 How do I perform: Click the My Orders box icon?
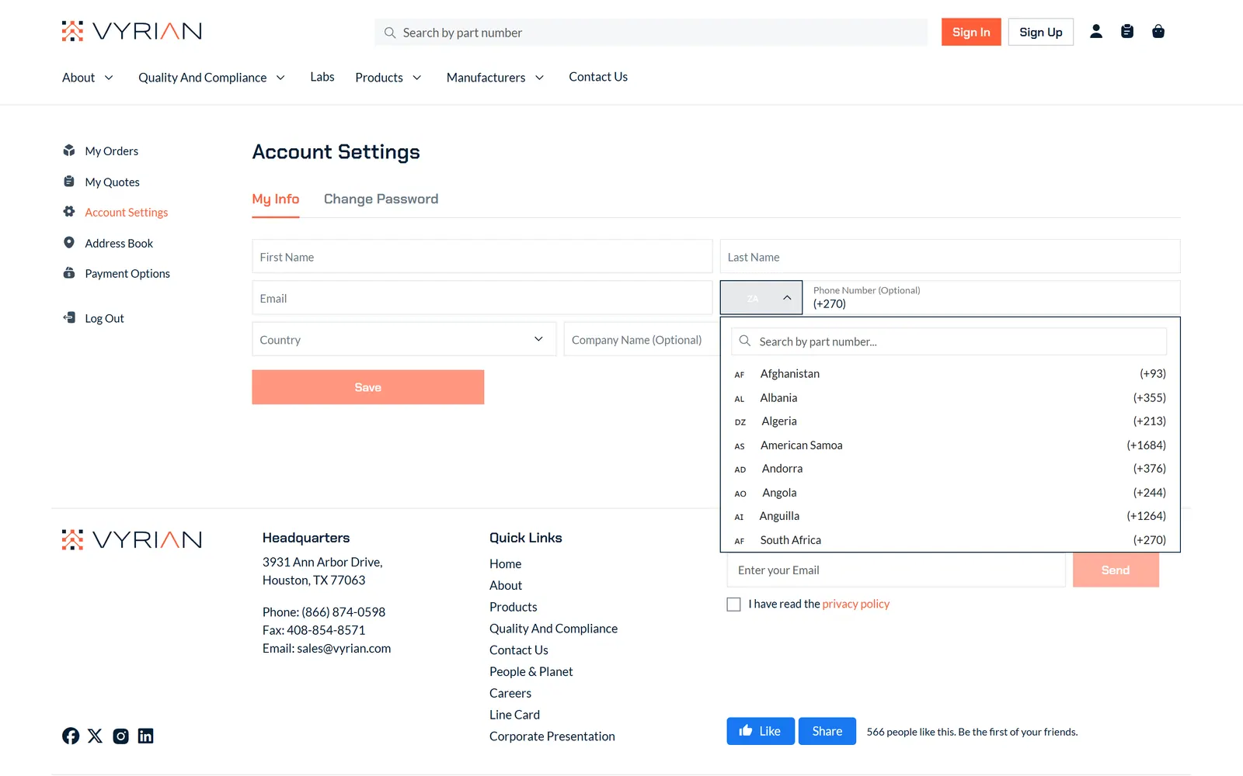tap(69, 151)
